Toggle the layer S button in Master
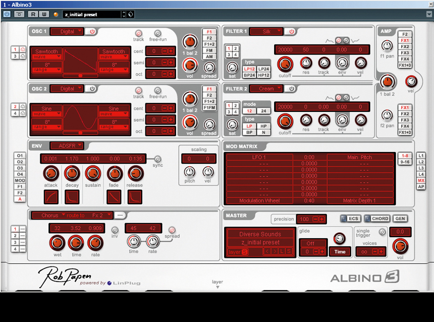434x322 pixels. tap(244, 252)
